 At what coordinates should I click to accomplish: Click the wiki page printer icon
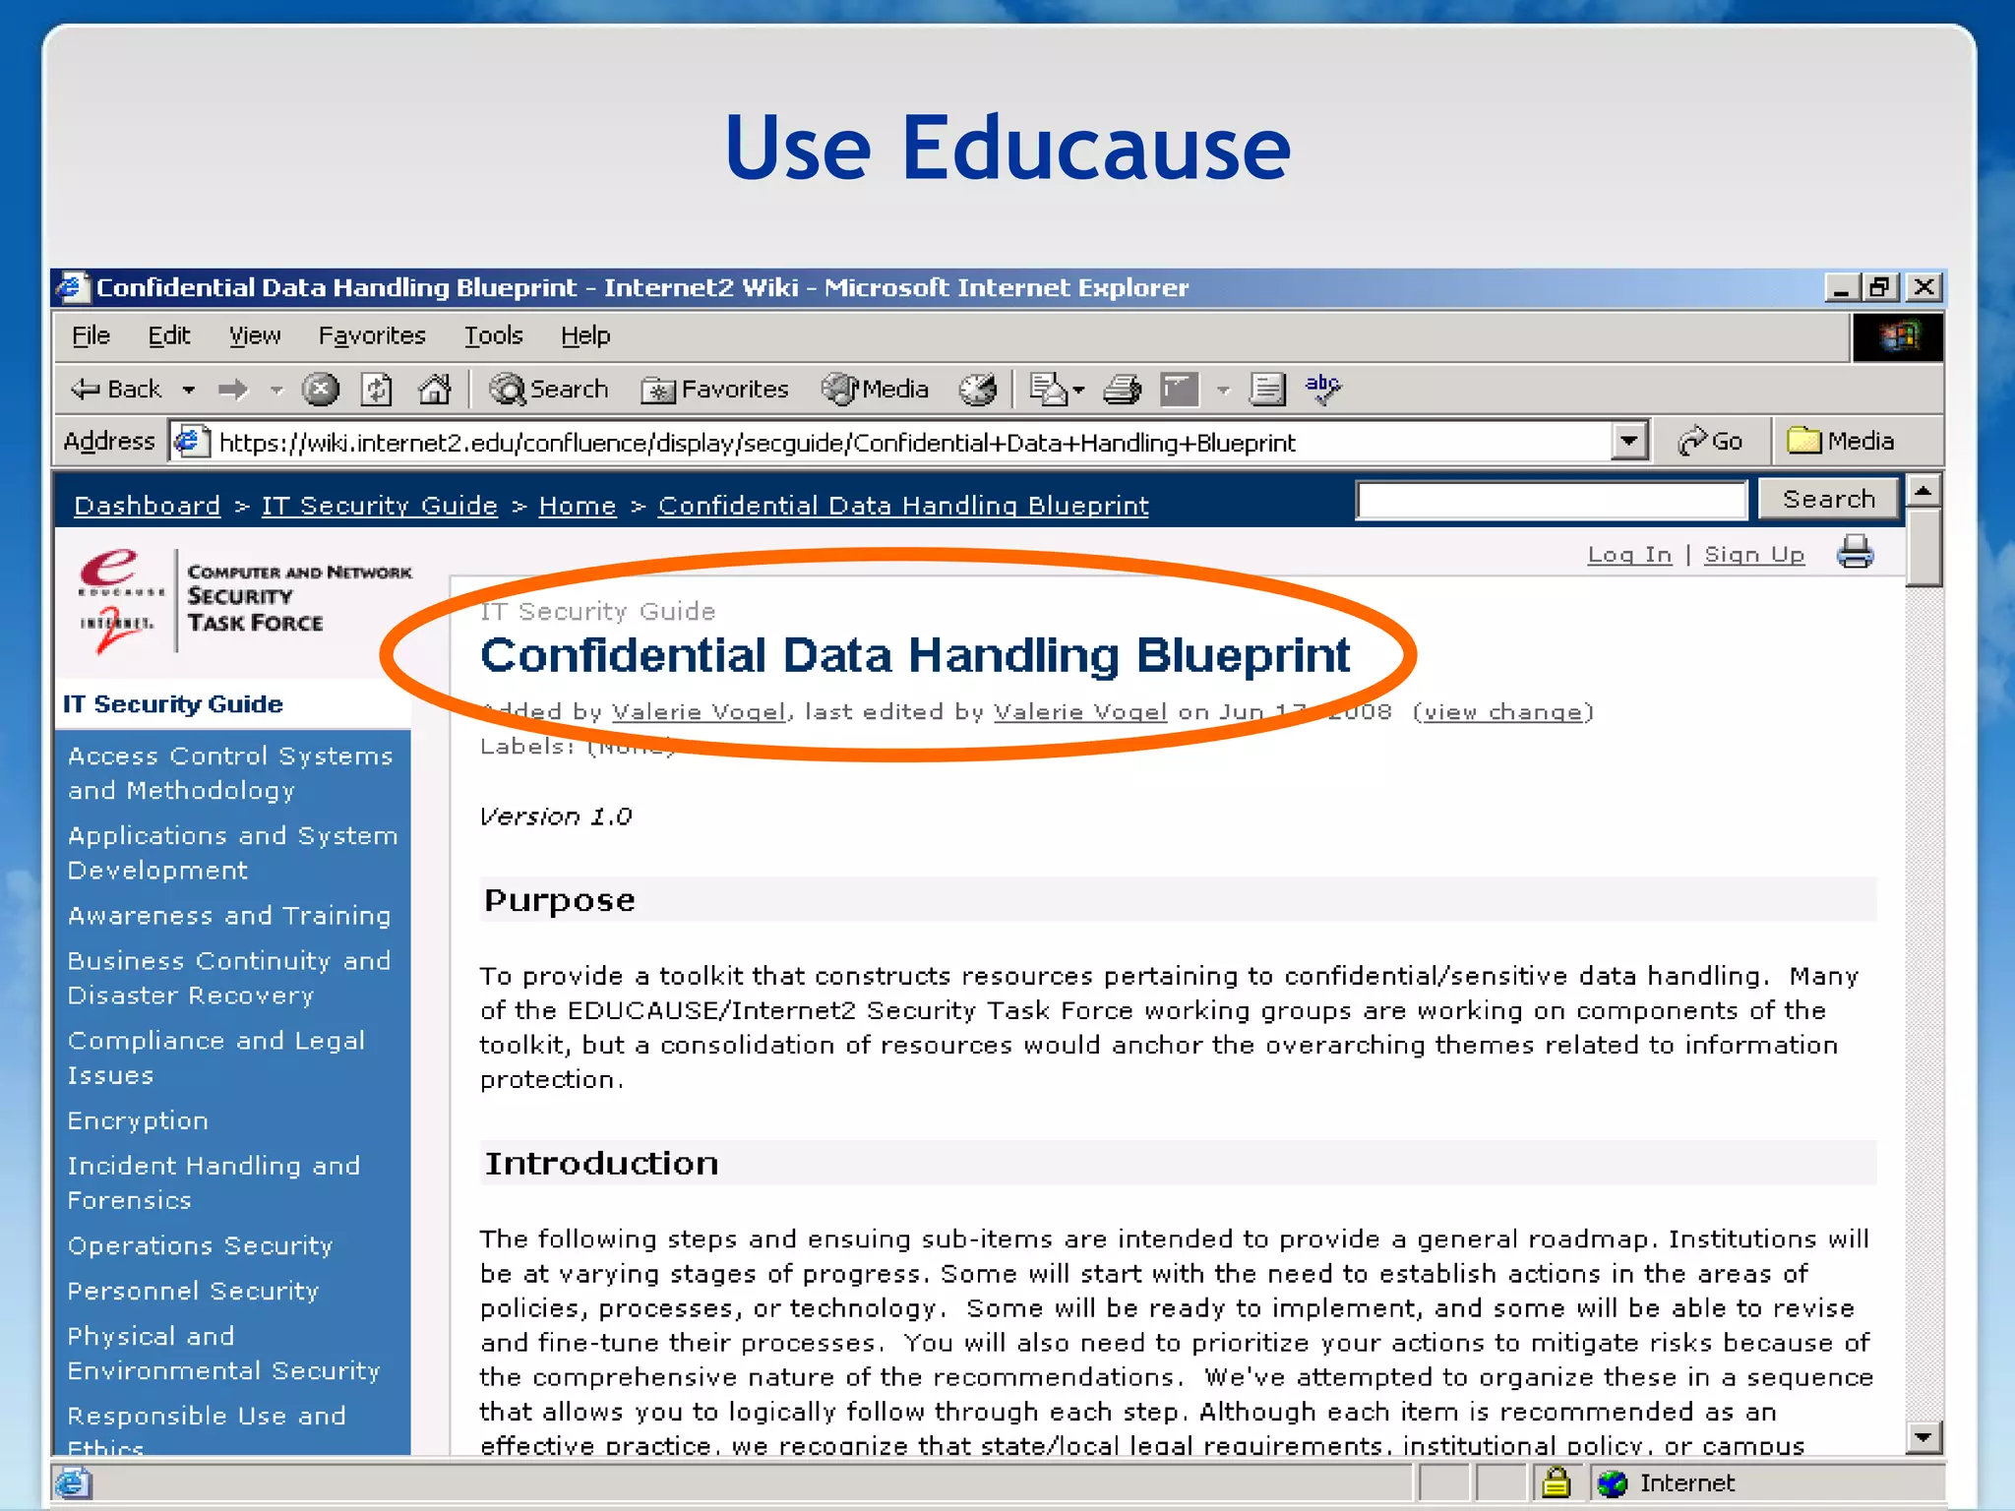pyautogui.click(x=1855, y=552)
